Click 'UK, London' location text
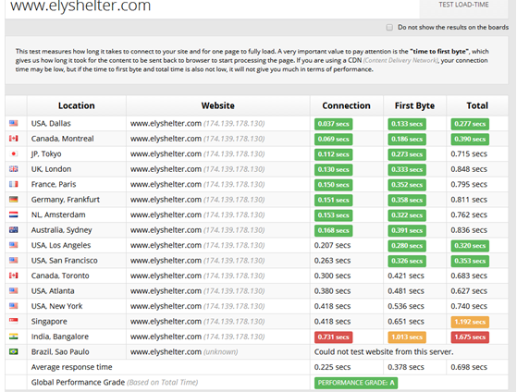517x392 pixels. [x=51, y=169]
